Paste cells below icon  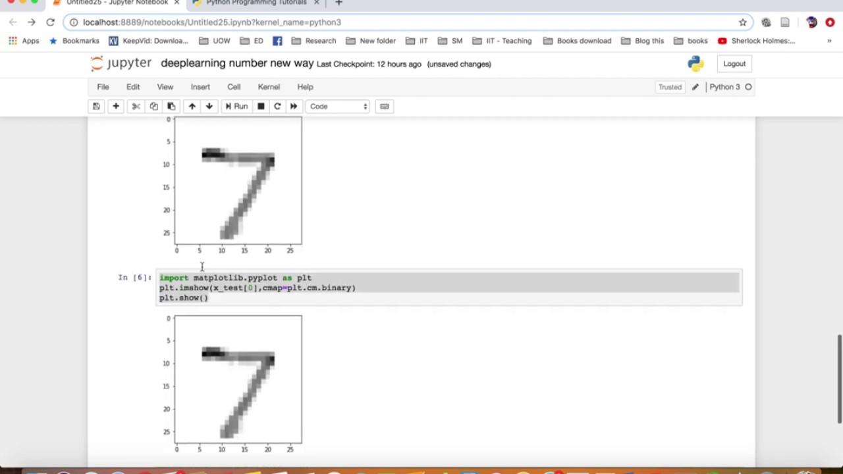(171, 107)
